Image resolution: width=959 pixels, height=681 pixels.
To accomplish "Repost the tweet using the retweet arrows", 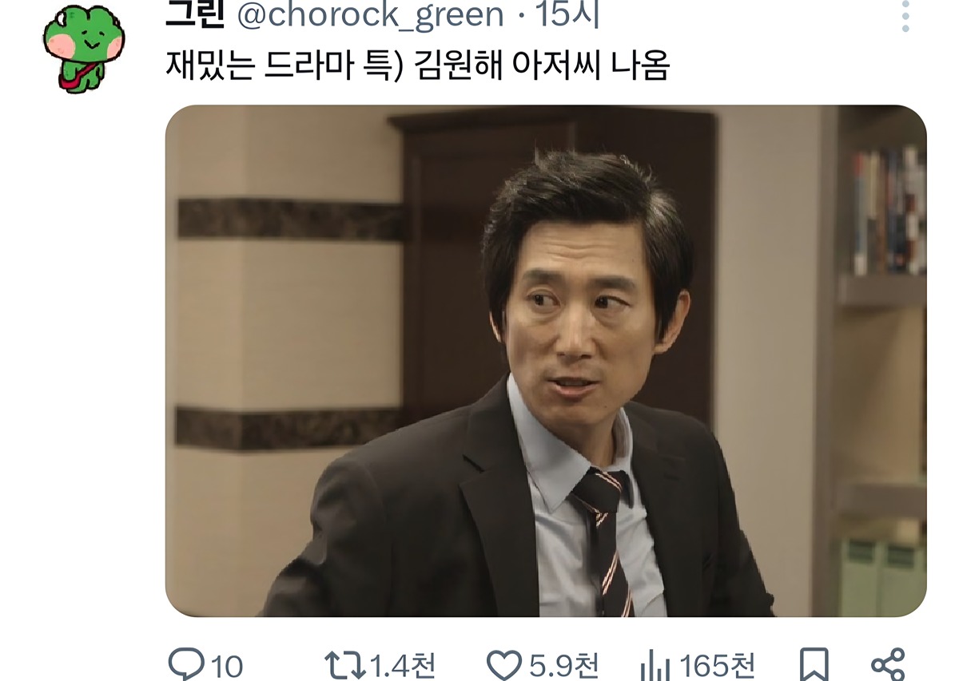I will [345, 664].
